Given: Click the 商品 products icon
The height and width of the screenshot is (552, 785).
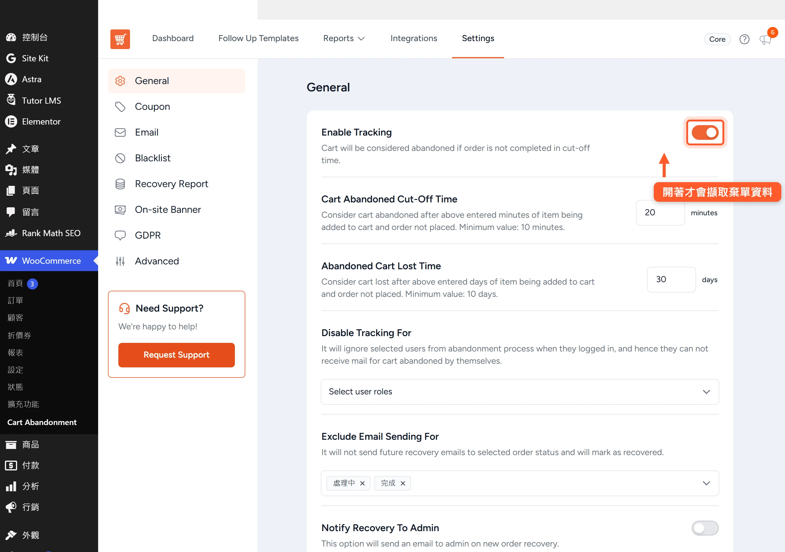Looking at the screenshot, I should pyautogui.click(x=11, y=445).
